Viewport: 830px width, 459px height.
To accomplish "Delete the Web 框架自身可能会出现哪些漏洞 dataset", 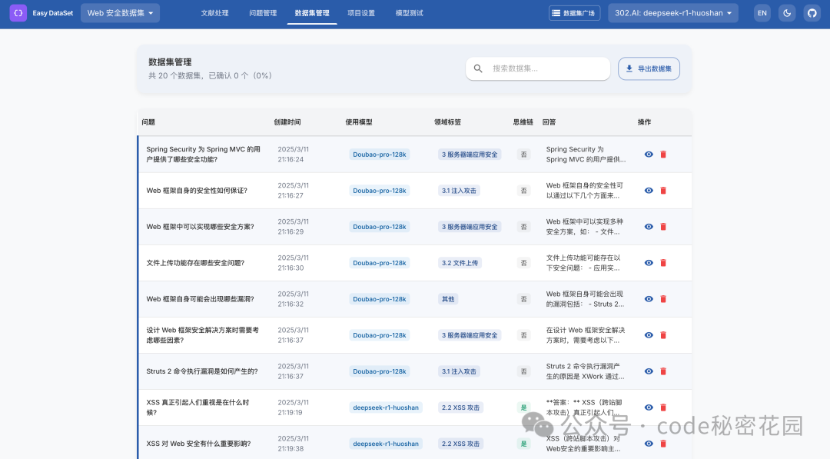I will point(663,299).
